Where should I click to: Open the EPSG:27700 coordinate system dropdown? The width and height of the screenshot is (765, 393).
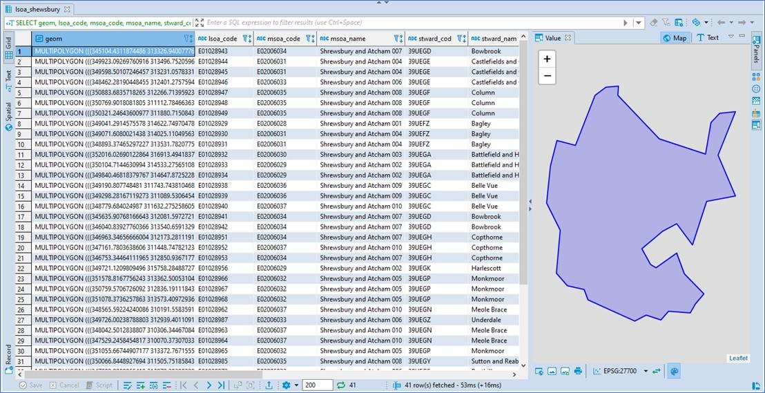point(646,371)
